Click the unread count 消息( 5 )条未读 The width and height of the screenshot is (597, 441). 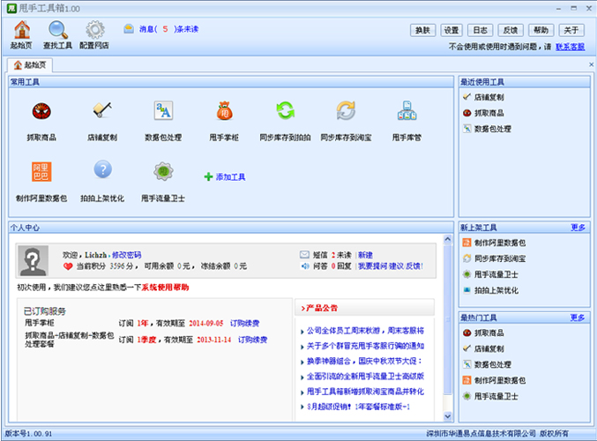(x=168, y=29)
